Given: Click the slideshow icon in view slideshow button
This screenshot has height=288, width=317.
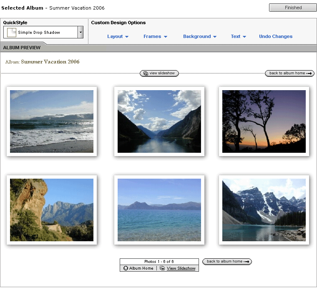Looking at the screenshot, I should (x=146, y=73).
